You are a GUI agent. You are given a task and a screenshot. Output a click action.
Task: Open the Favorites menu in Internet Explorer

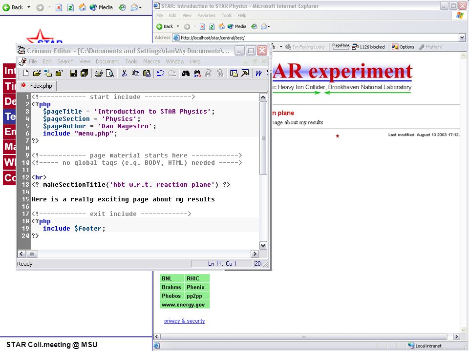(x=206, y=16)
